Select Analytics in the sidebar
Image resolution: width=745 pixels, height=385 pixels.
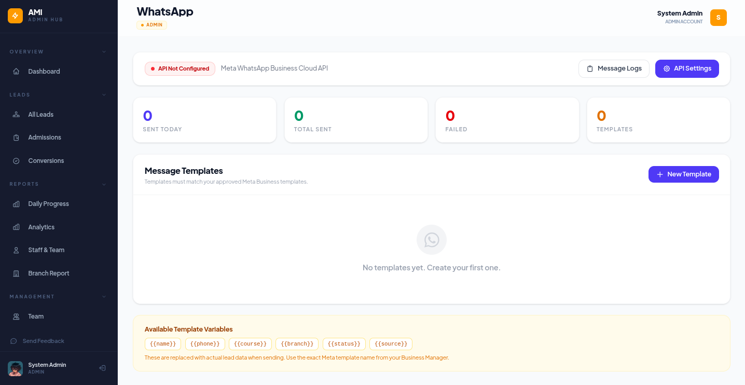(59, 227)
